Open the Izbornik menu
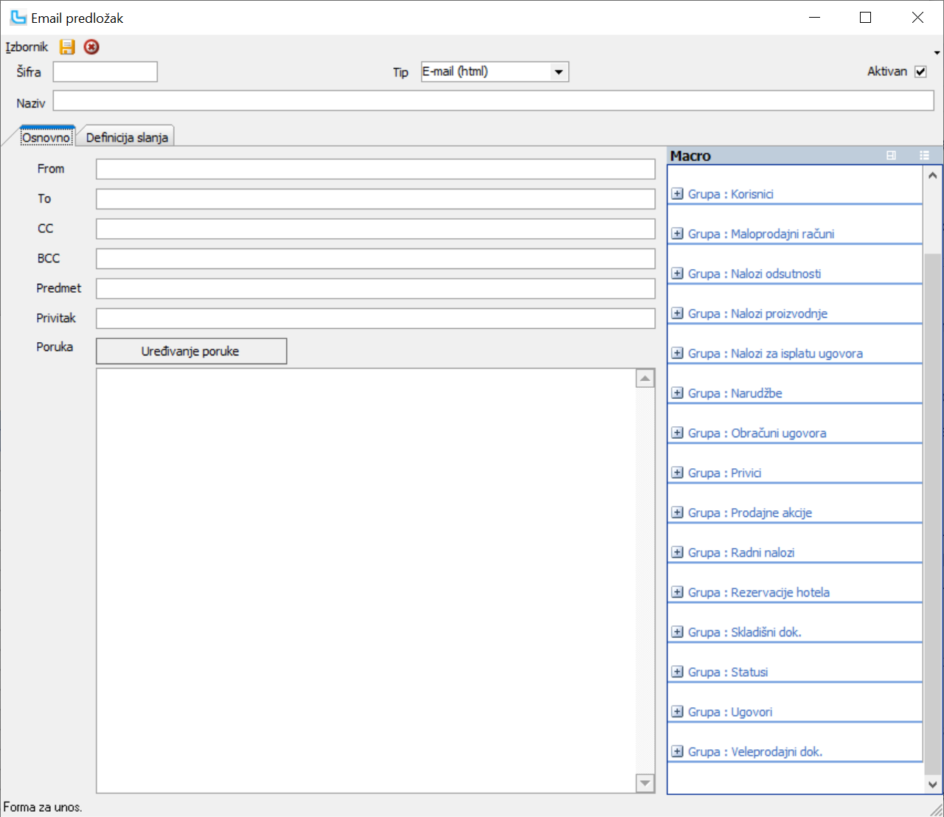Image resolution: width=944 pixels, height=817 pixels. (x=27, y=47)
